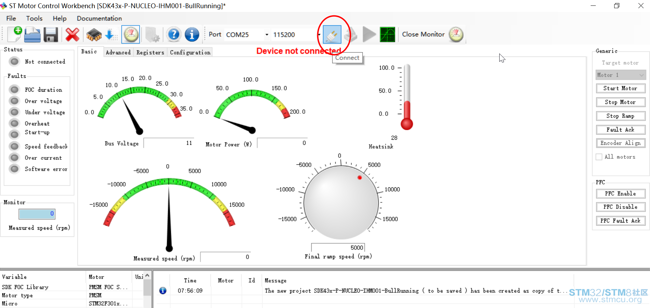Image resolution: width=650 pixels, height=308 pixels.
Task: Click the greyed-out document gear icon
Action: (x=152, y=35)
